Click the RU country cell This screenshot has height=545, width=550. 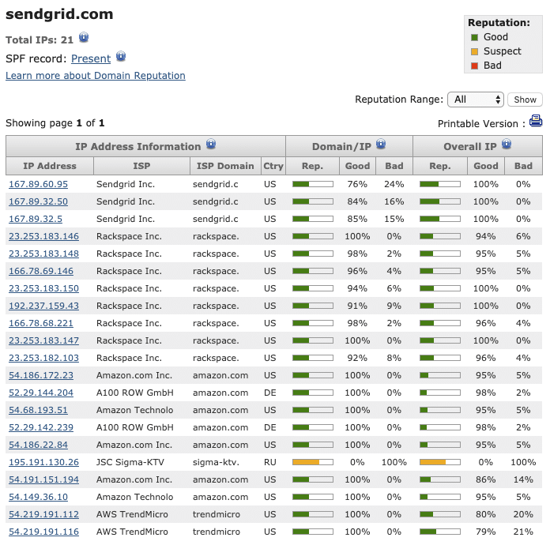[270, 462]
